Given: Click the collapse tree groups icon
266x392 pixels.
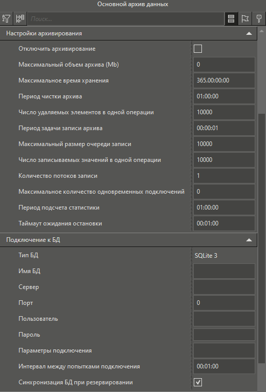Looking at the screenshot, I should pos(20,18).
